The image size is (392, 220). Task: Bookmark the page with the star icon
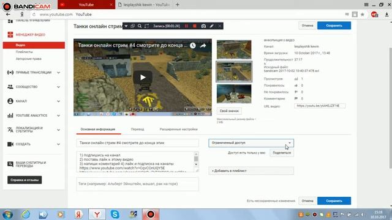click(362, 15)
